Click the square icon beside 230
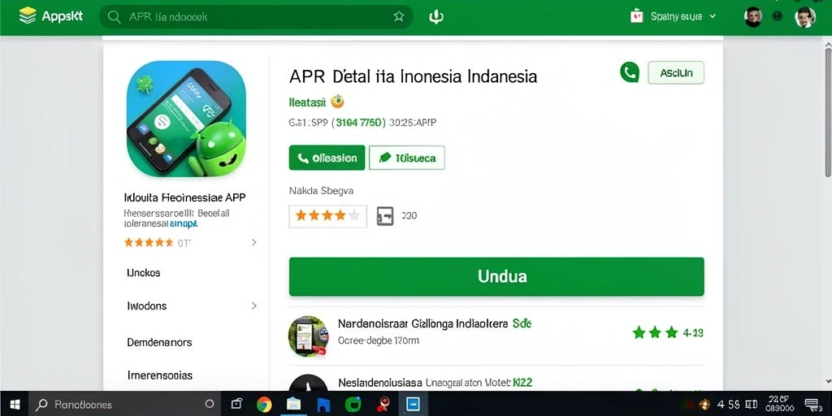Image resolution: width=832 pixels, height=416 pixels. (385, 216)
